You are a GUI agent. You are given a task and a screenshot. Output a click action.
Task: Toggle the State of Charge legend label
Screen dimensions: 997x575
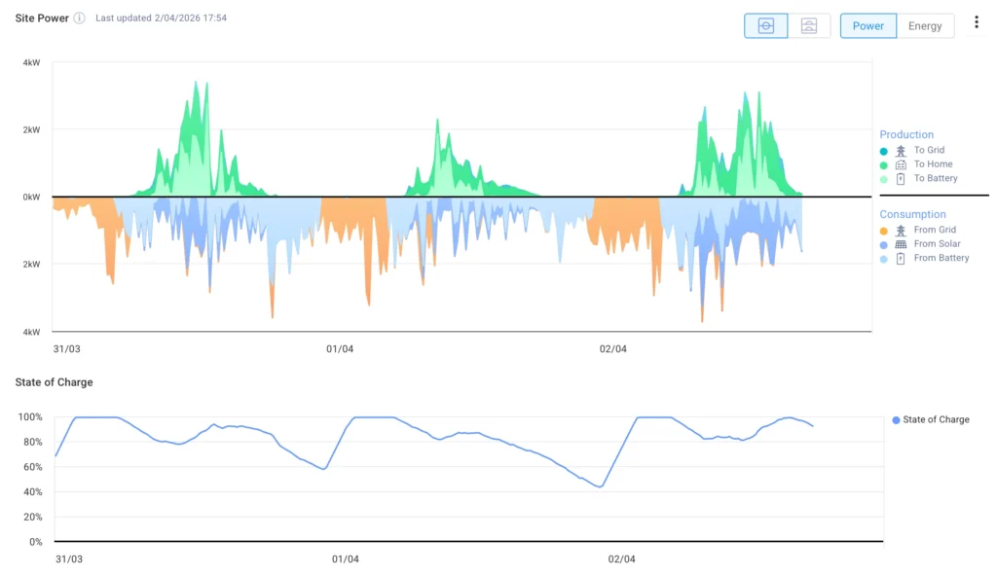click(936, 420)
